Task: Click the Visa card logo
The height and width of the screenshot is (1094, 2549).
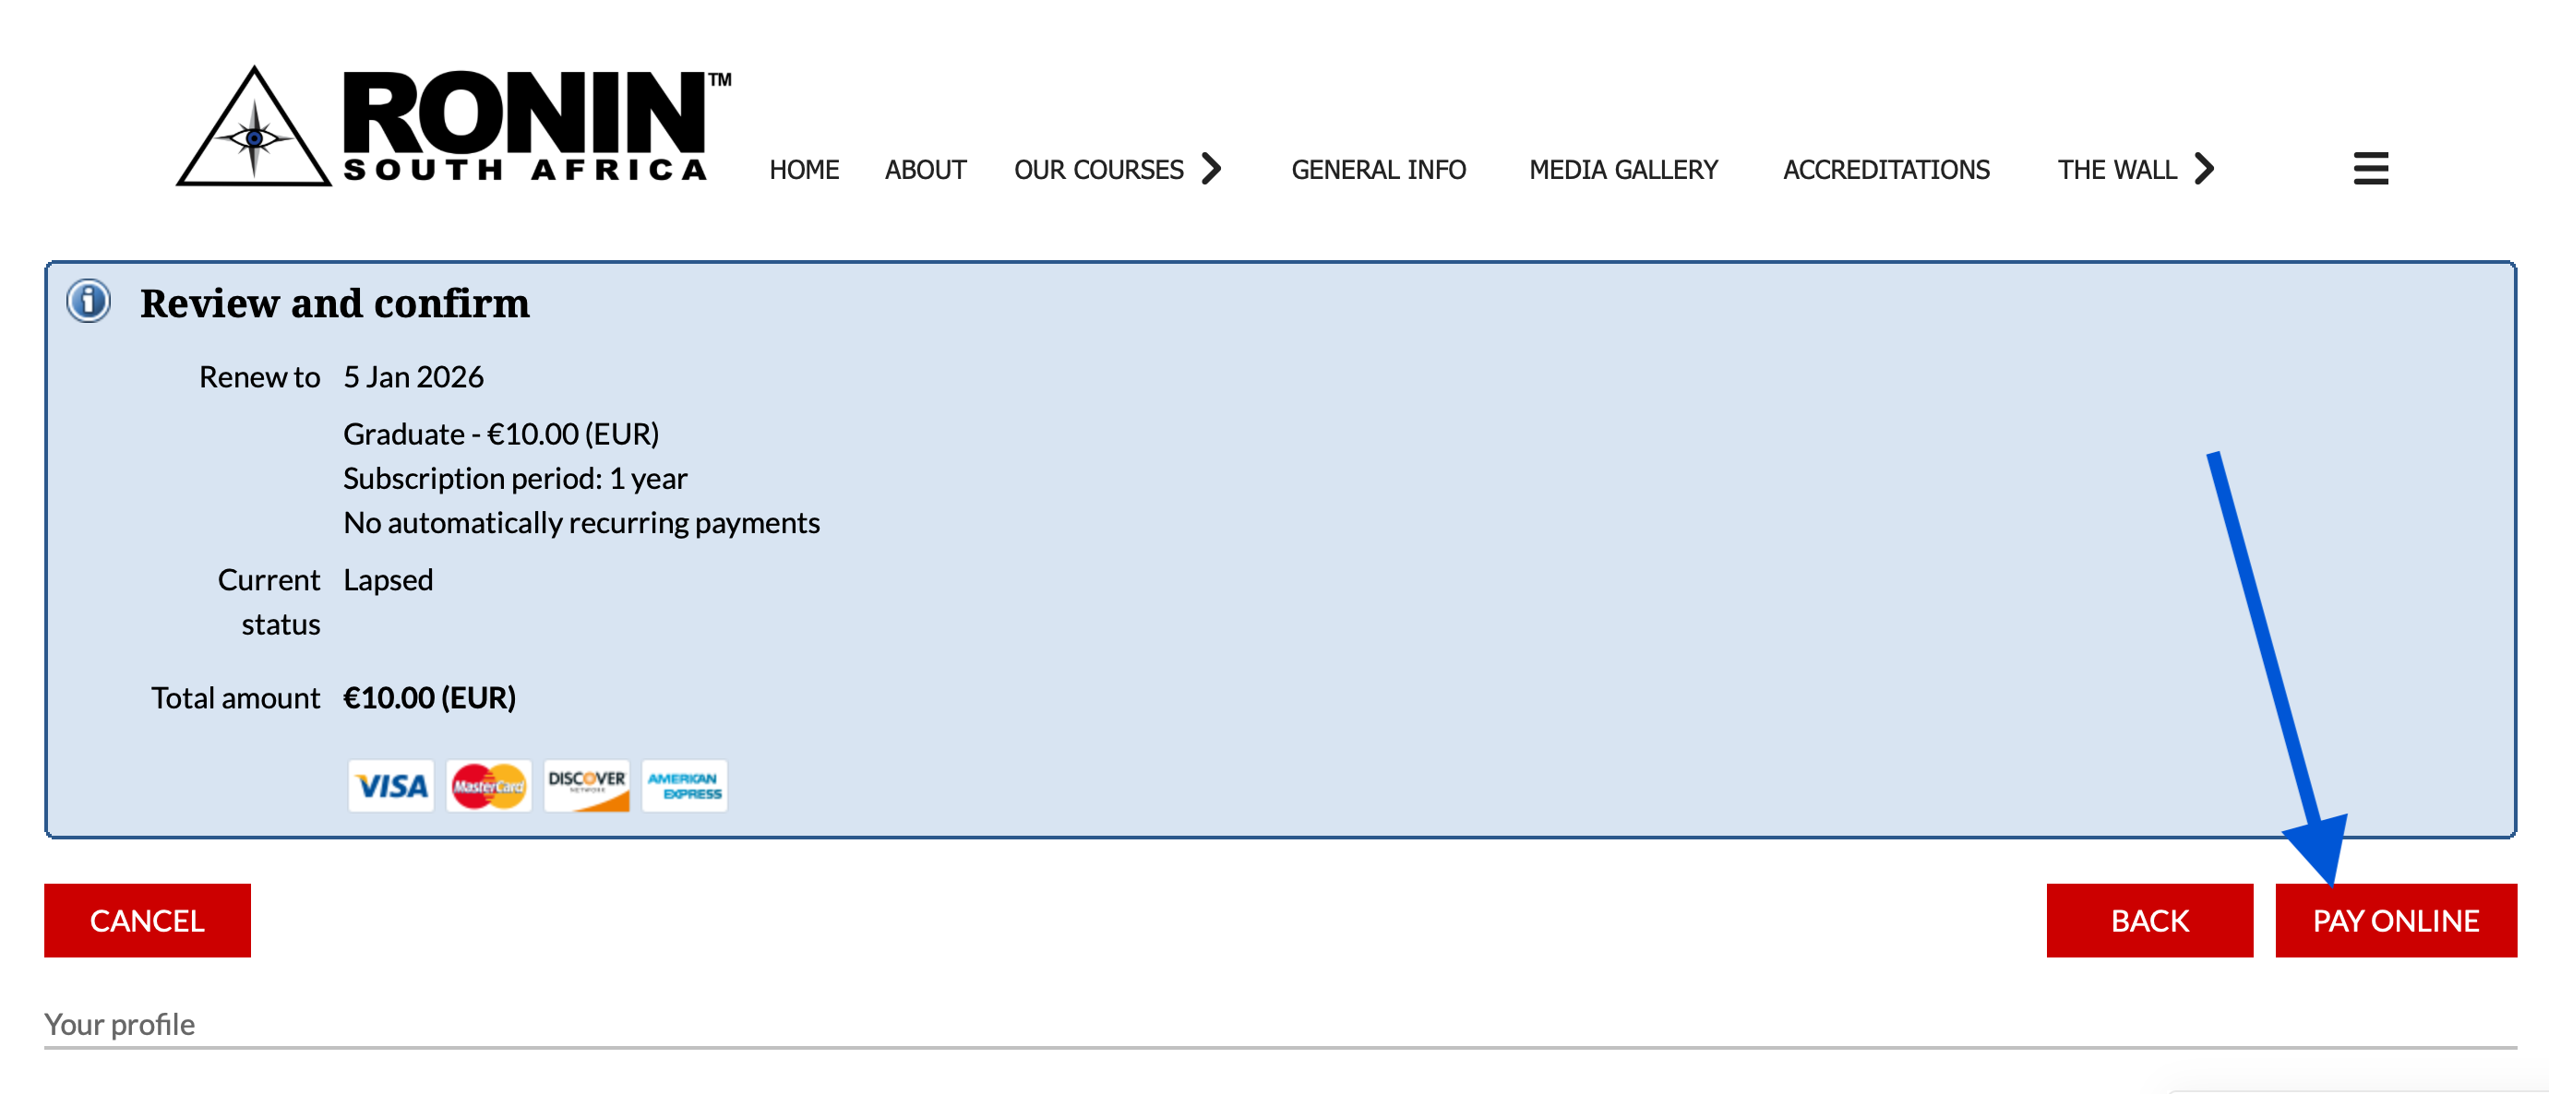Action: click(x=391, y=785)
